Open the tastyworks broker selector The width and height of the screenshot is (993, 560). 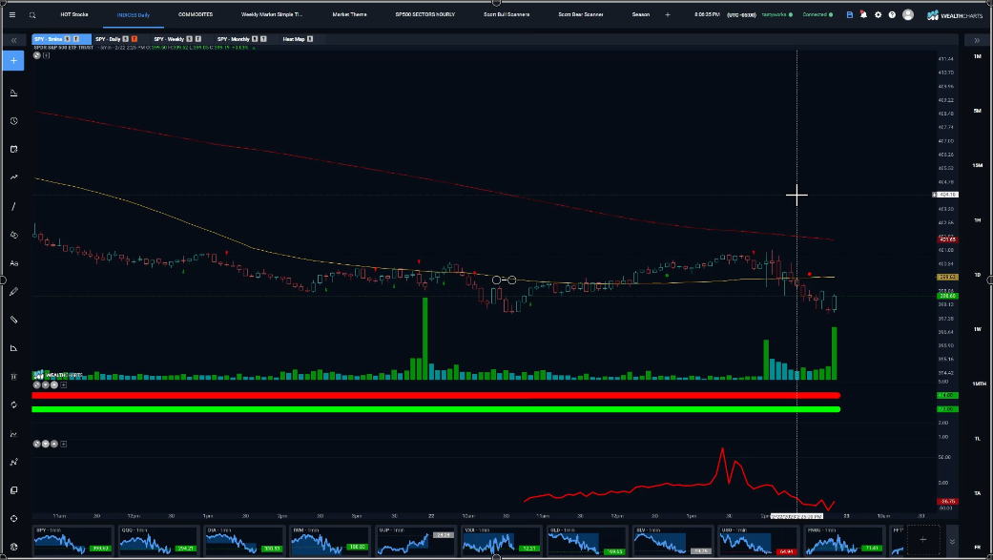point(776,14)
